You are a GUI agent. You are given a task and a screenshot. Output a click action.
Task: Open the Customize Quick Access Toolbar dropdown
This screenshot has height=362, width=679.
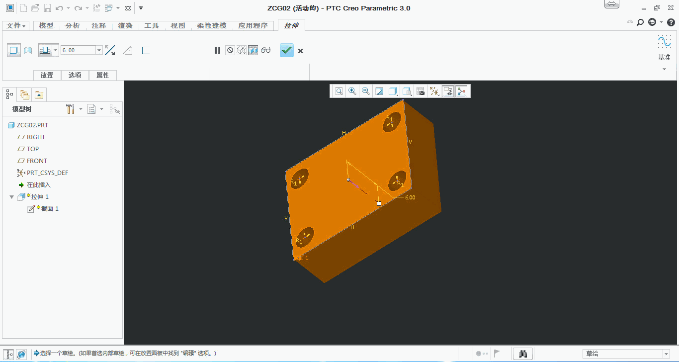click(141, 8)
